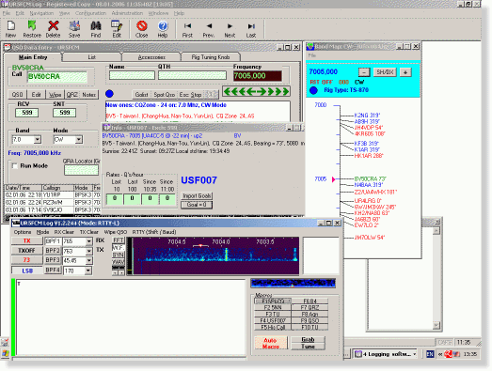The height and width of the screenshot is (371, 492).
Task: Toggle the LSB sideband button
Action: pyautogui.click(x=27, y=271)
